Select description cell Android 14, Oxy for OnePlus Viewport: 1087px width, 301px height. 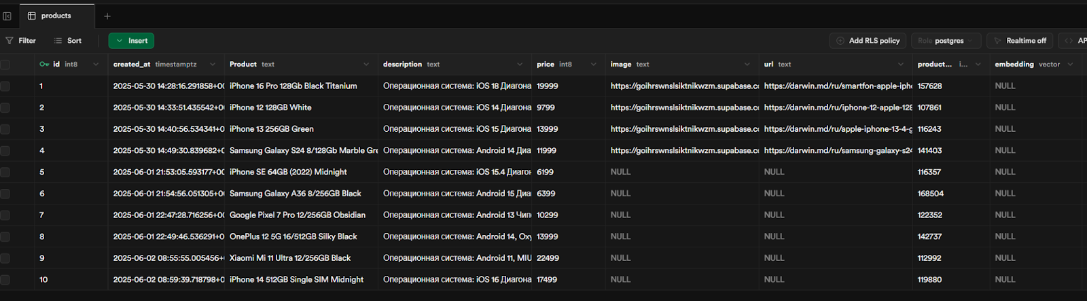click(455, 236)
